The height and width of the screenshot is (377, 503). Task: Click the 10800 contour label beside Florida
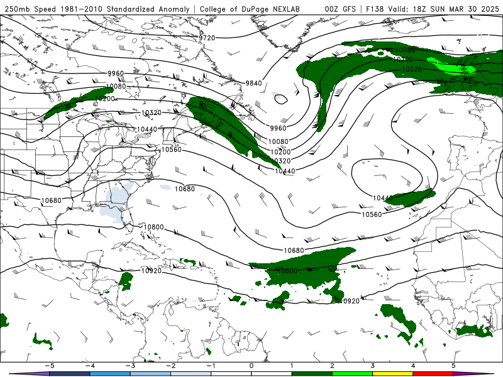click(x=153, y=227)
